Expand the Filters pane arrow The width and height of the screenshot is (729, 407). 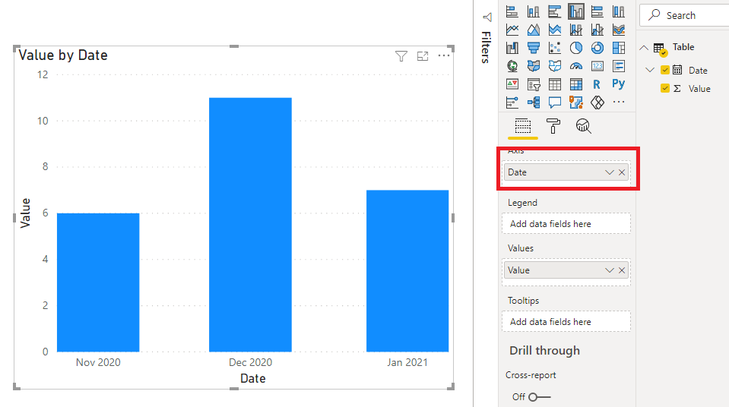point(487,17)
